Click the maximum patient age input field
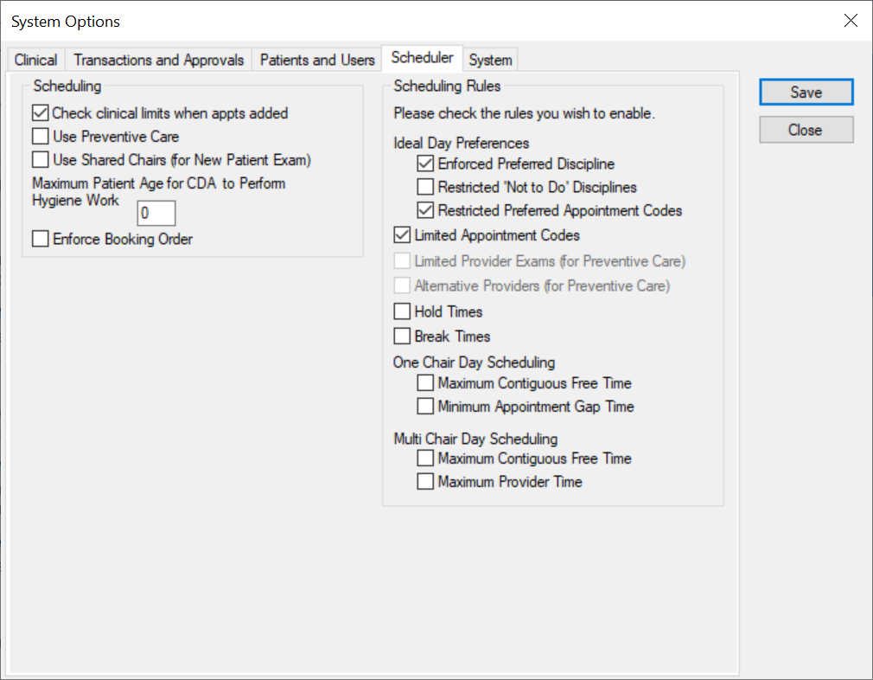The image size is (873, 680). 156,213
